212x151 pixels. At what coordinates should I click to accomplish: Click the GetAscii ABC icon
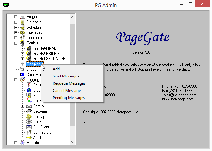tap(29, 101)
